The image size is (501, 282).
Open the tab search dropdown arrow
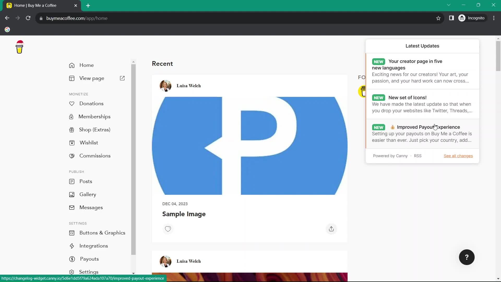click(x=449, y=5)
